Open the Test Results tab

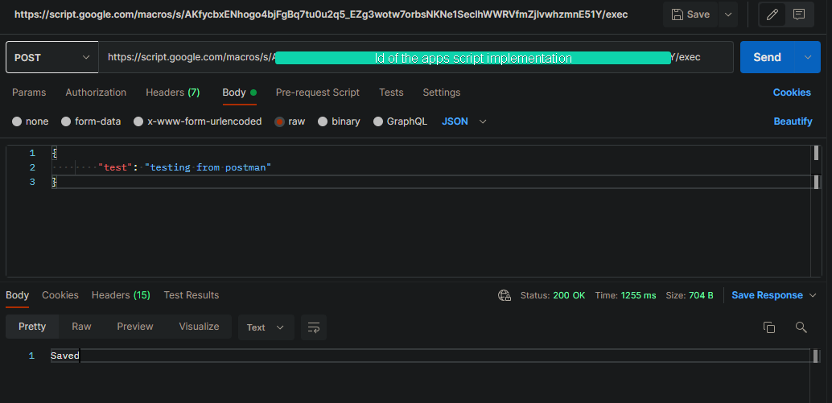[x=191, y=295]
